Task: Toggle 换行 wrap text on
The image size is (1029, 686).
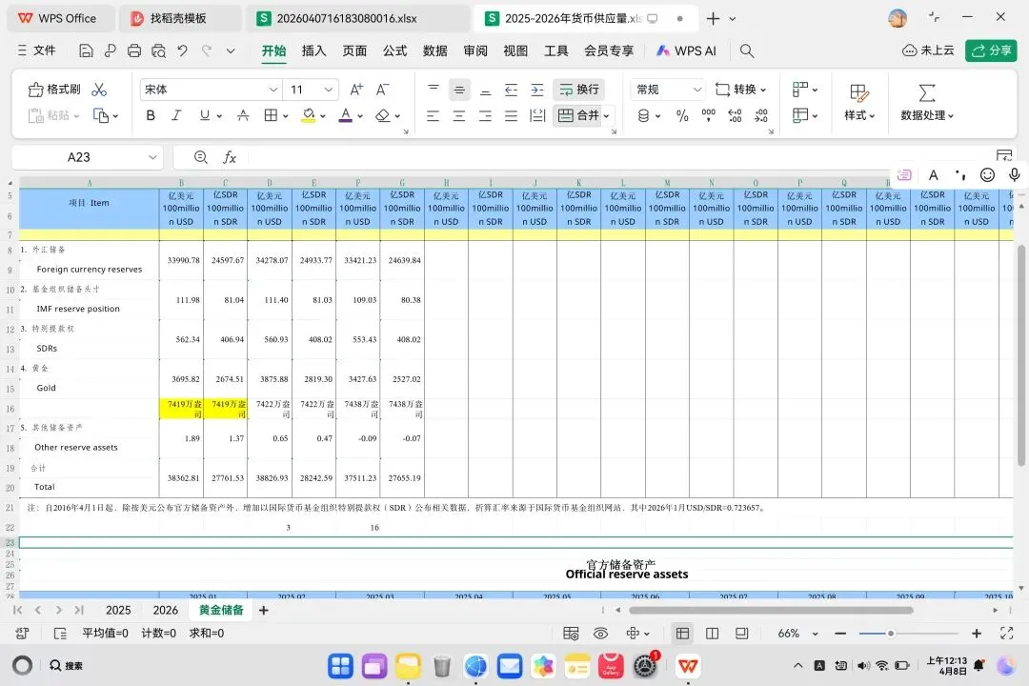Action: 579,89
